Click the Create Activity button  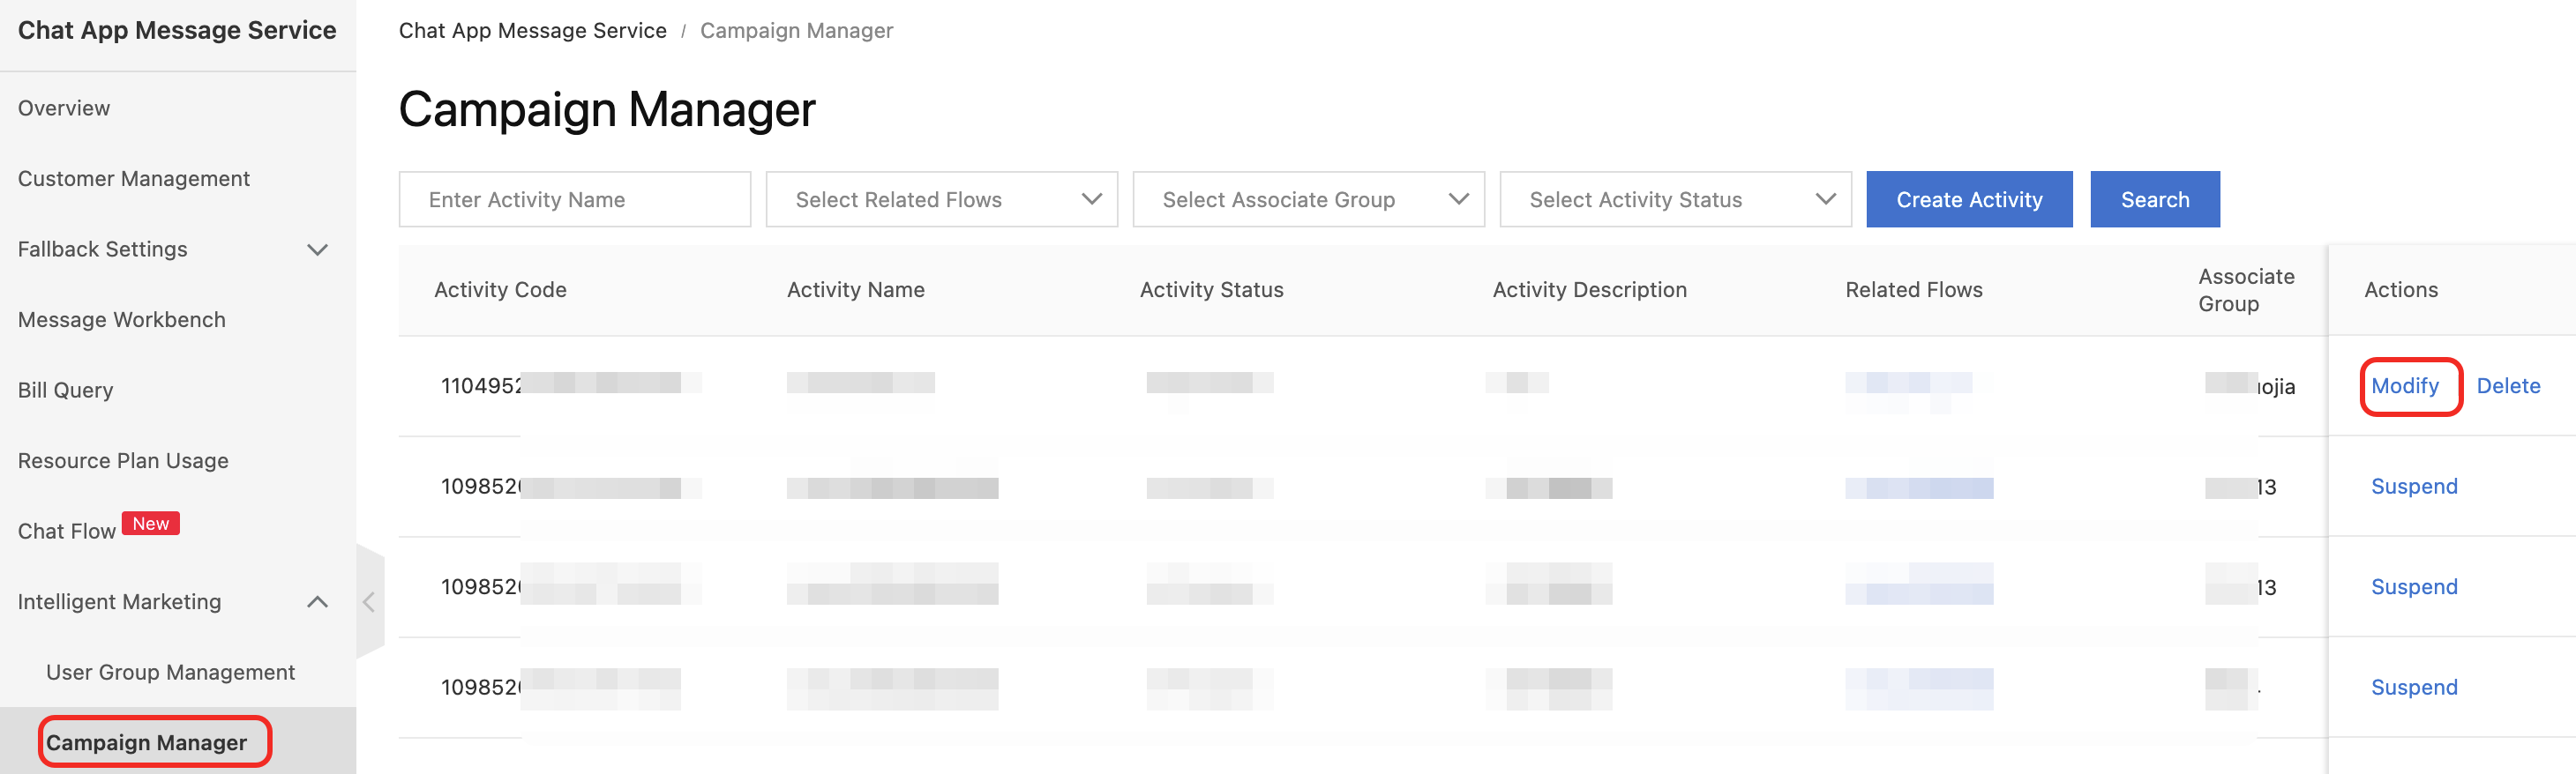1968,200
